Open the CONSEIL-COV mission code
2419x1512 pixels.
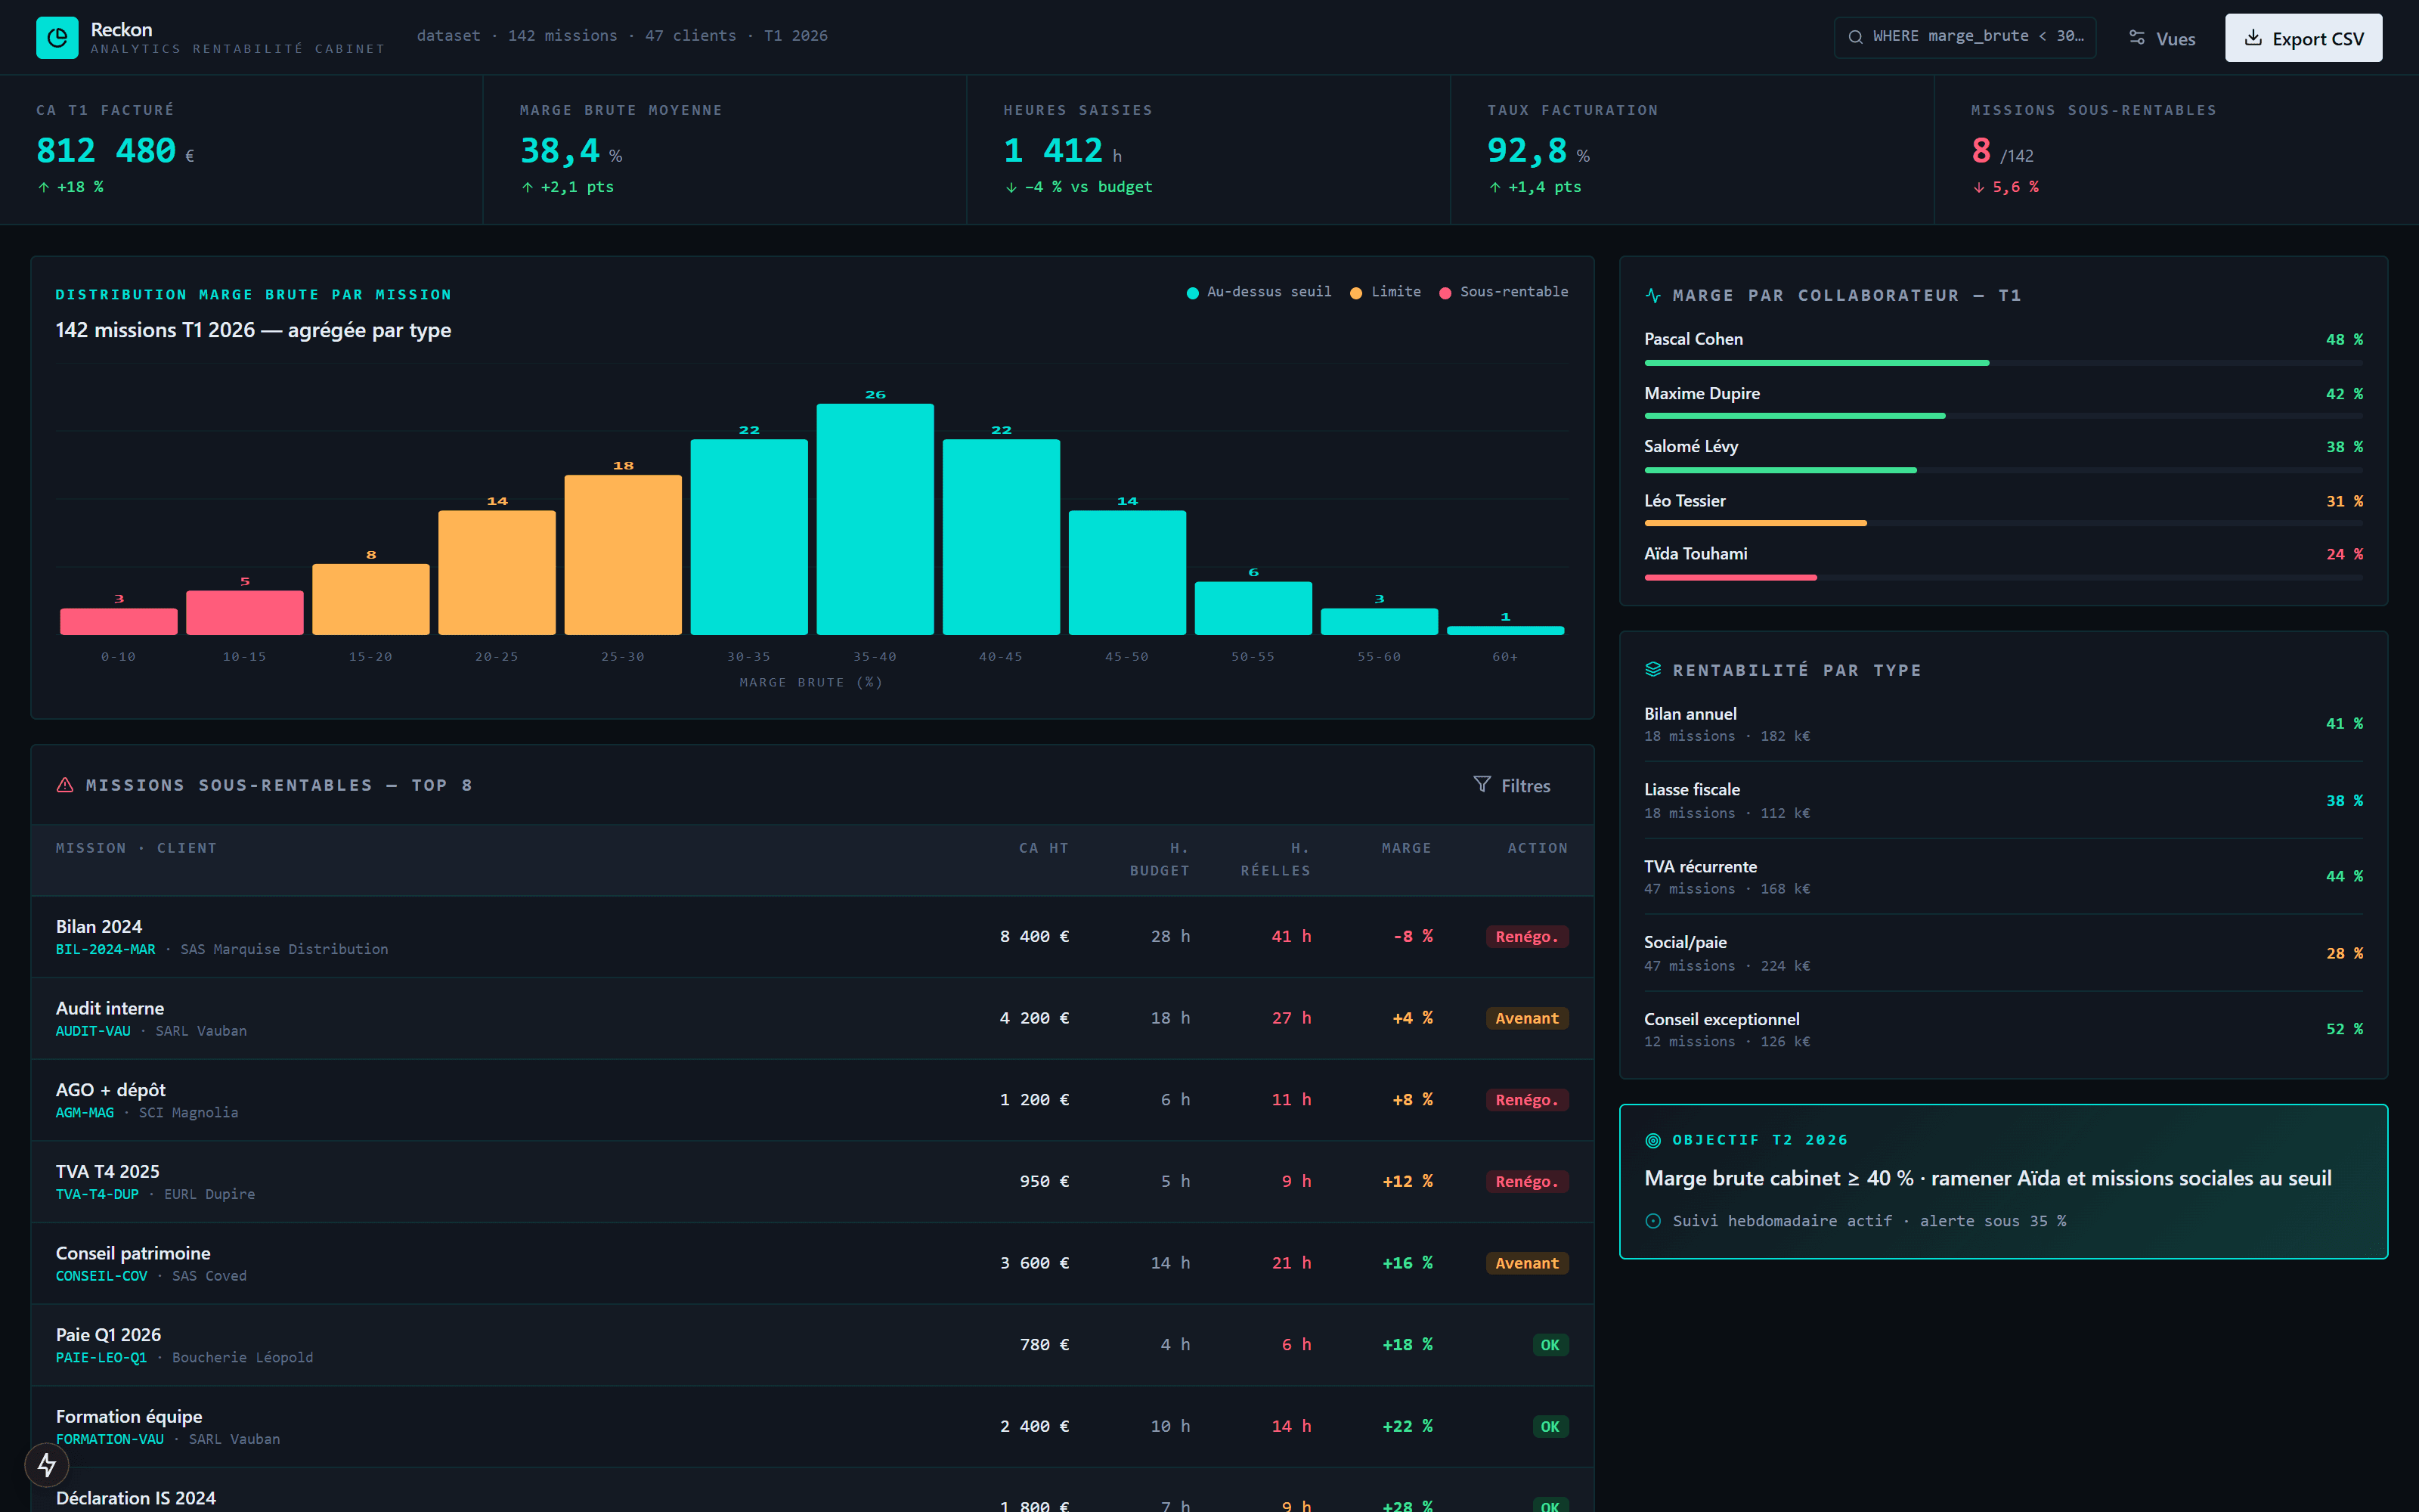point(101,1276)
